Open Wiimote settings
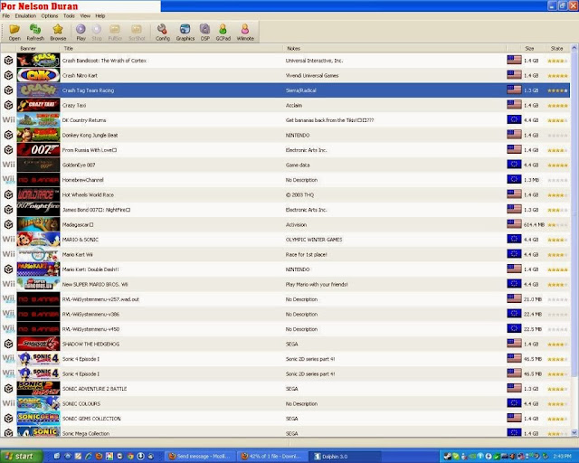The image size is (579, 463). (245, 33)
